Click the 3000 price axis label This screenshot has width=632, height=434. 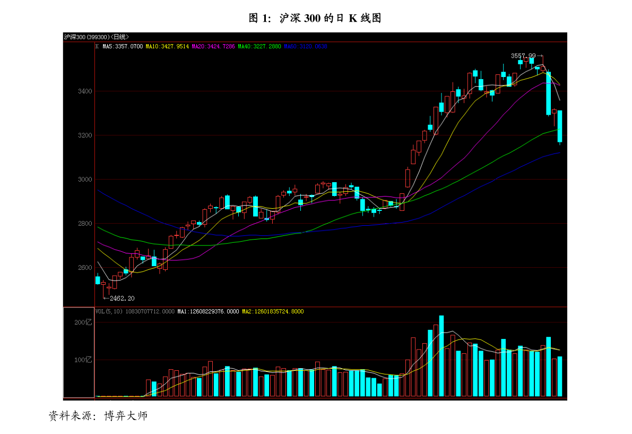coord(85,179)
